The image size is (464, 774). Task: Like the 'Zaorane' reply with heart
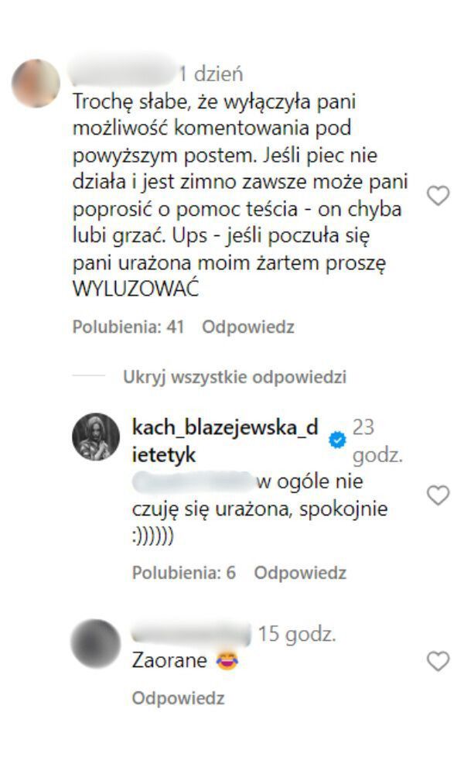point(438,662)
